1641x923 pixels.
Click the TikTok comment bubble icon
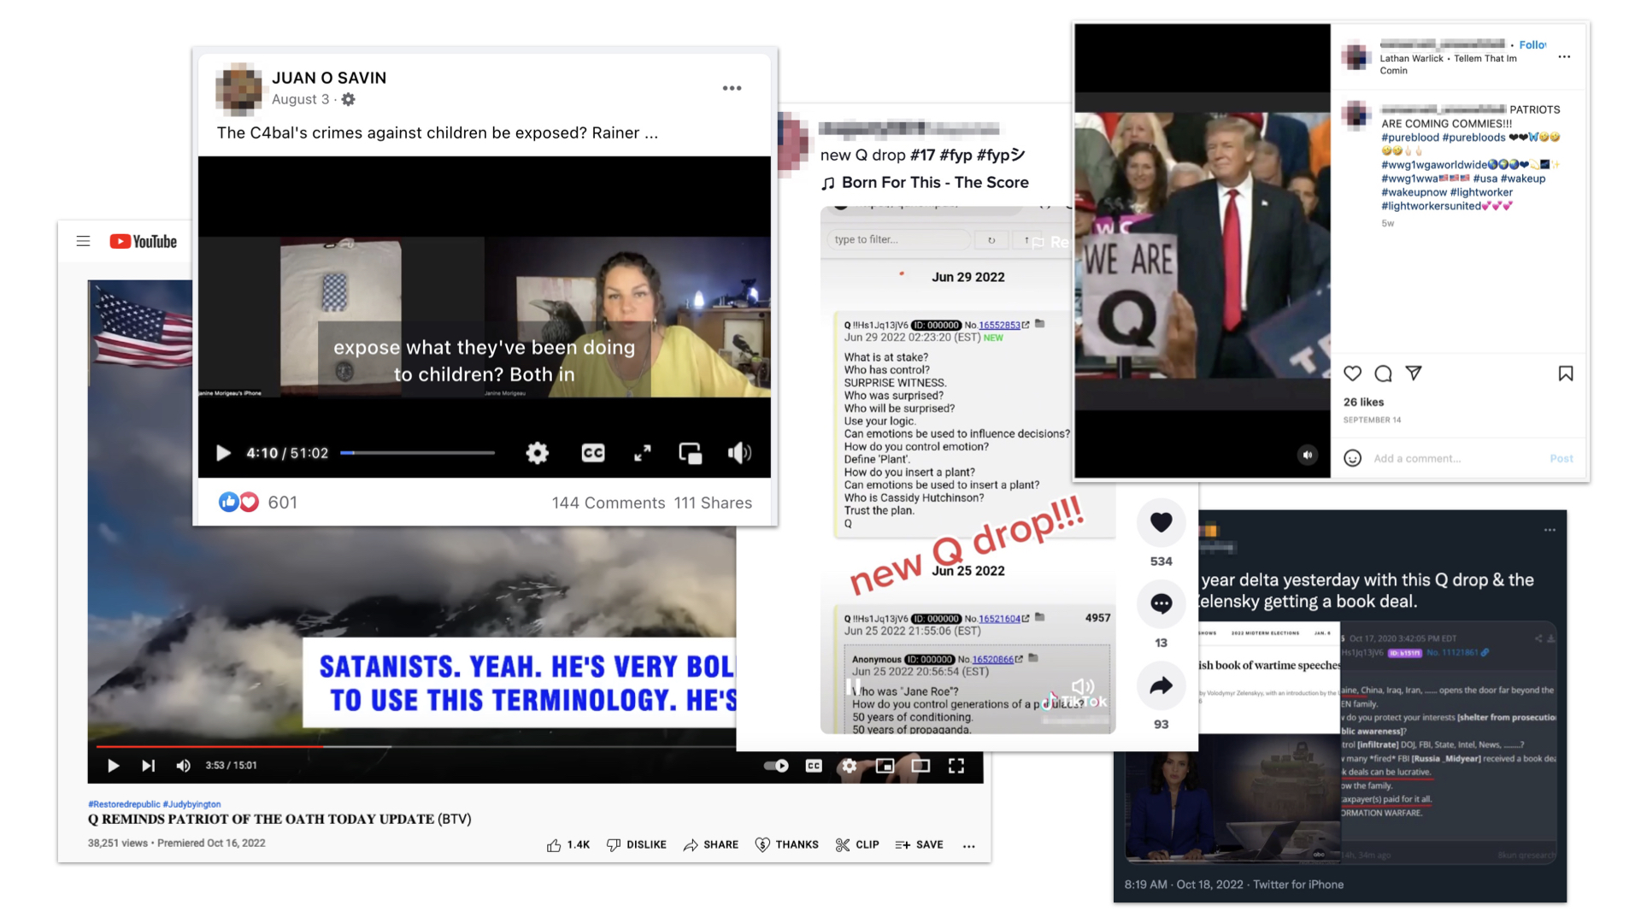coord(1161,604)
